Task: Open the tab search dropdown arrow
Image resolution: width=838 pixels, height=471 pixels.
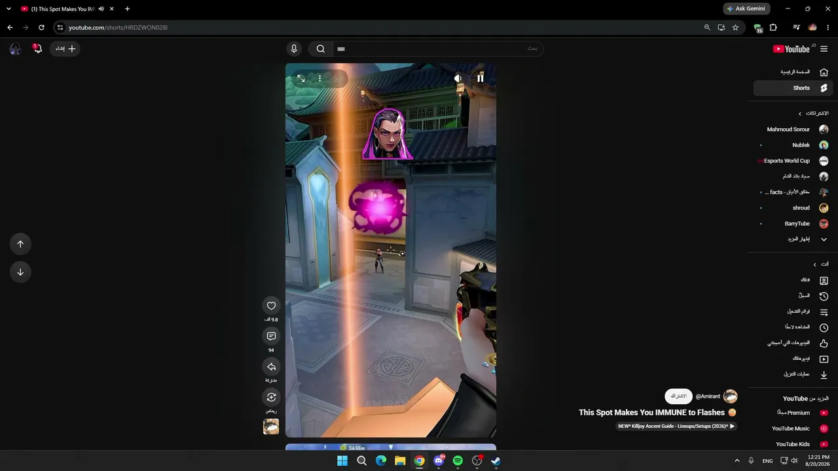Action: pyautogui.click(x=9, y=9)
